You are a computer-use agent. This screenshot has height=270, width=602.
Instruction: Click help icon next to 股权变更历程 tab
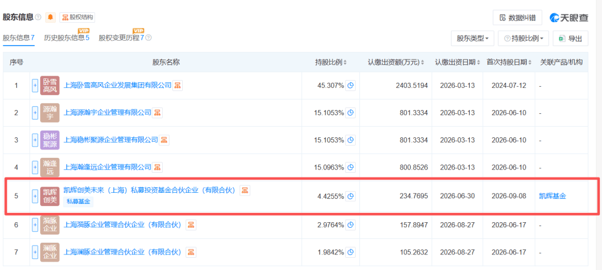pyautogui.click(x=149, y=38)
